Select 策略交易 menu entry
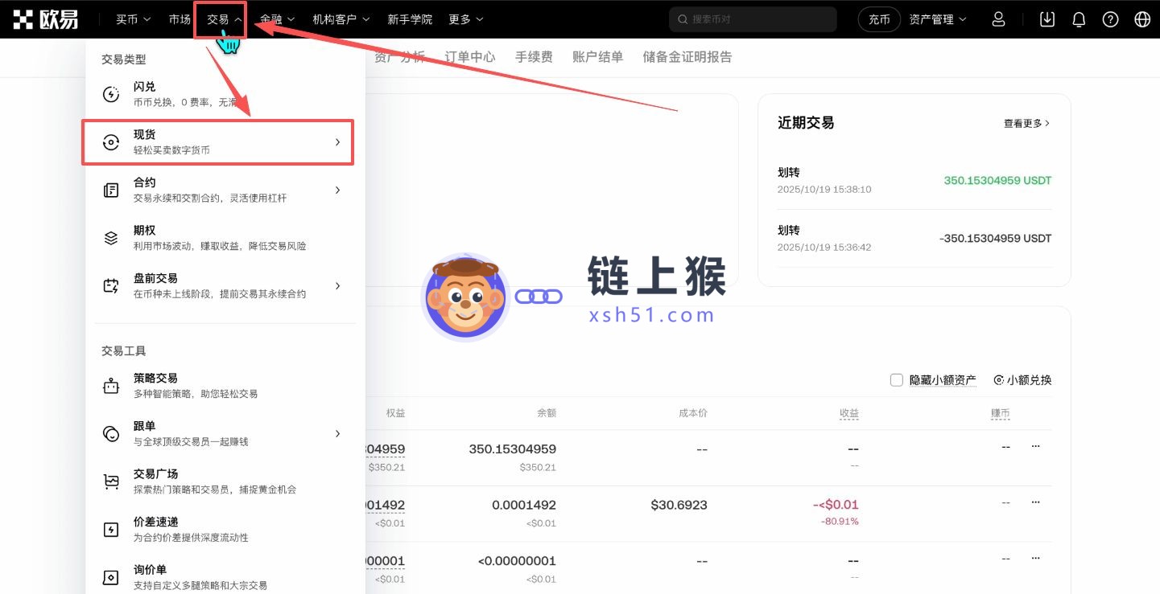The image size is (1160, 594). 225,386
